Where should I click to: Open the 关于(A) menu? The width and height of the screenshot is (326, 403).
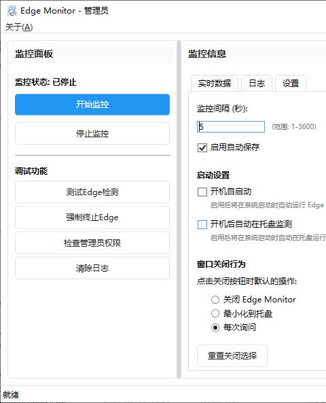[x=19, y=27]
